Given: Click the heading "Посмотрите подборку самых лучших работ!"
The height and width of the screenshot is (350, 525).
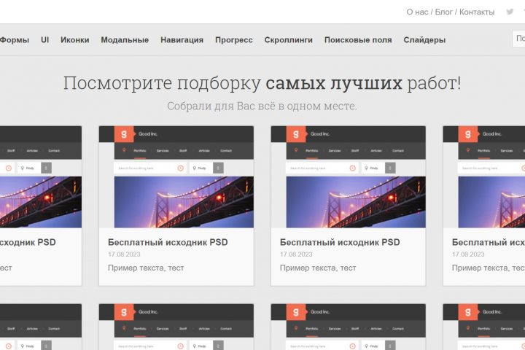Looking at the screenshot, I should pyautogui.click(x=262, y=83).
